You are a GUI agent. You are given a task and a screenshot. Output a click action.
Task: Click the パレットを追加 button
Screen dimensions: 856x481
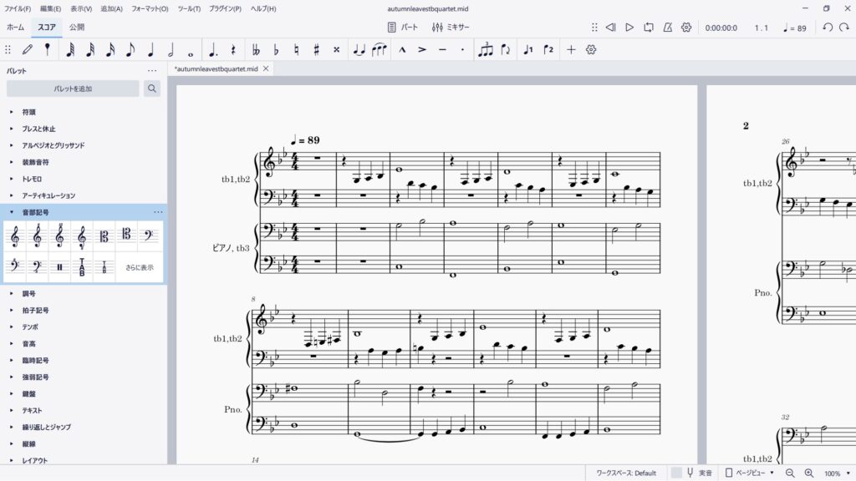[x=73, y=89]
